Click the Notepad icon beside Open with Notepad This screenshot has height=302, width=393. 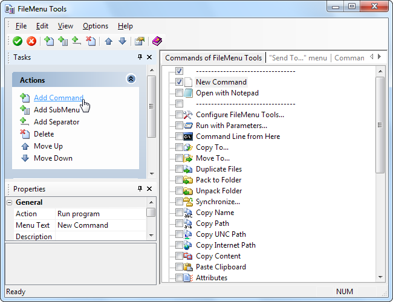click(188, 93)
